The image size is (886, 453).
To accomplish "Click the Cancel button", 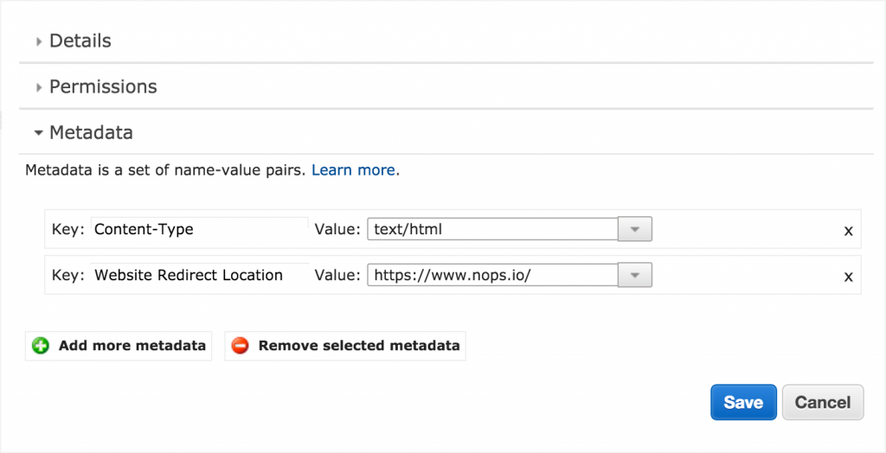I will (823, 402).
